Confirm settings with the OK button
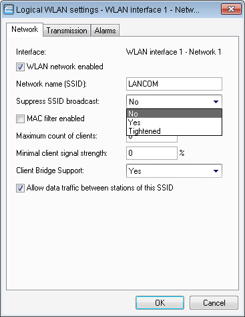Screen dimensions: 245x317 (x=160, y=302)
